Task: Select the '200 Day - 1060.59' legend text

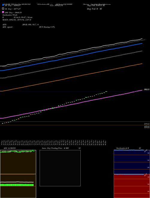Action: point(13,13)
